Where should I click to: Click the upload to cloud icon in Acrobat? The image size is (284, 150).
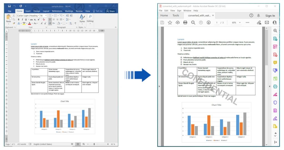[x=177, y=23]
